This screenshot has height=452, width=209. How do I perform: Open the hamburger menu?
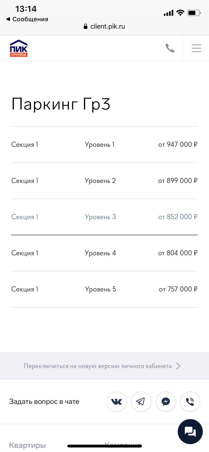click(196, 48)
